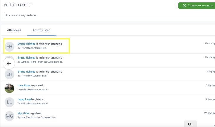Click the magnifier search icon at bottom
This screenshot has height=127, width=215.
pos(190,124)
